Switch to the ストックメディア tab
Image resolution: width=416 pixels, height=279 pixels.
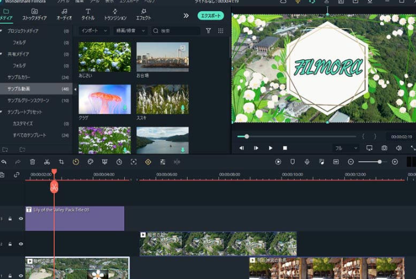[34, 15]
